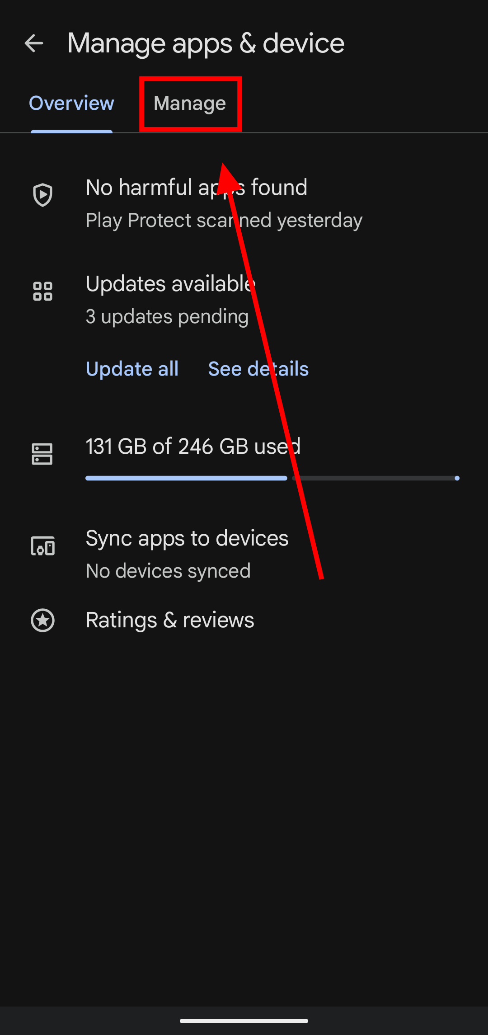Select "Play Protect scanned yesterday" subtitle
The width and height of the screenshot is (488, 1035).
point(224,221)
